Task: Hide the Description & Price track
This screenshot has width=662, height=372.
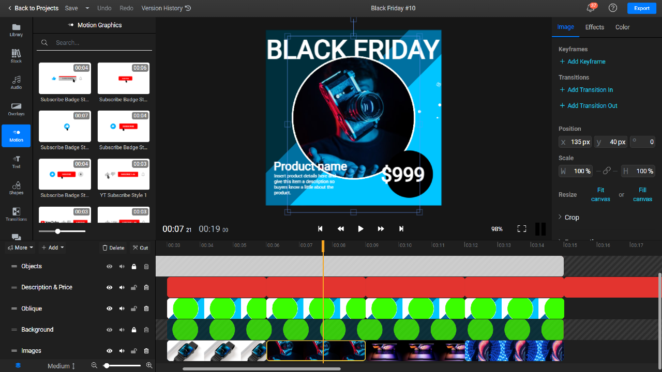Action: (110, 288)
